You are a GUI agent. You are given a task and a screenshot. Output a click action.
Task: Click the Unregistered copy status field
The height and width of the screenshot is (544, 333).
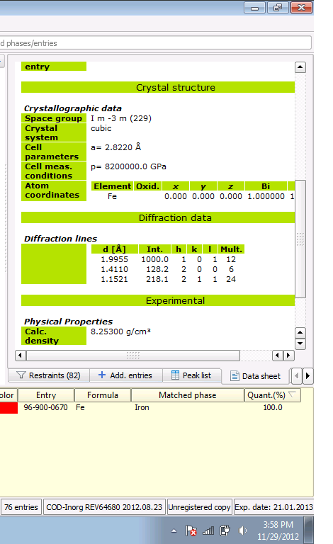tap(200, 507)
